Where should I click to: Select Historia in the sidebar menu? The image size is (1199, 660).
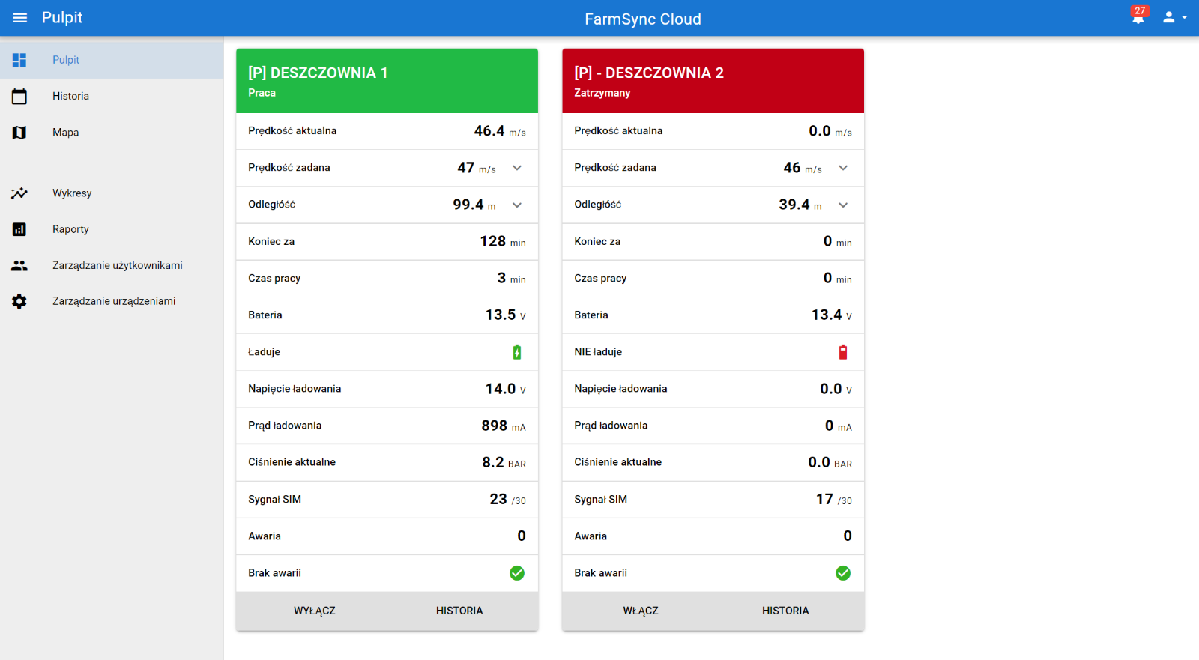click(x=70, y=97)
